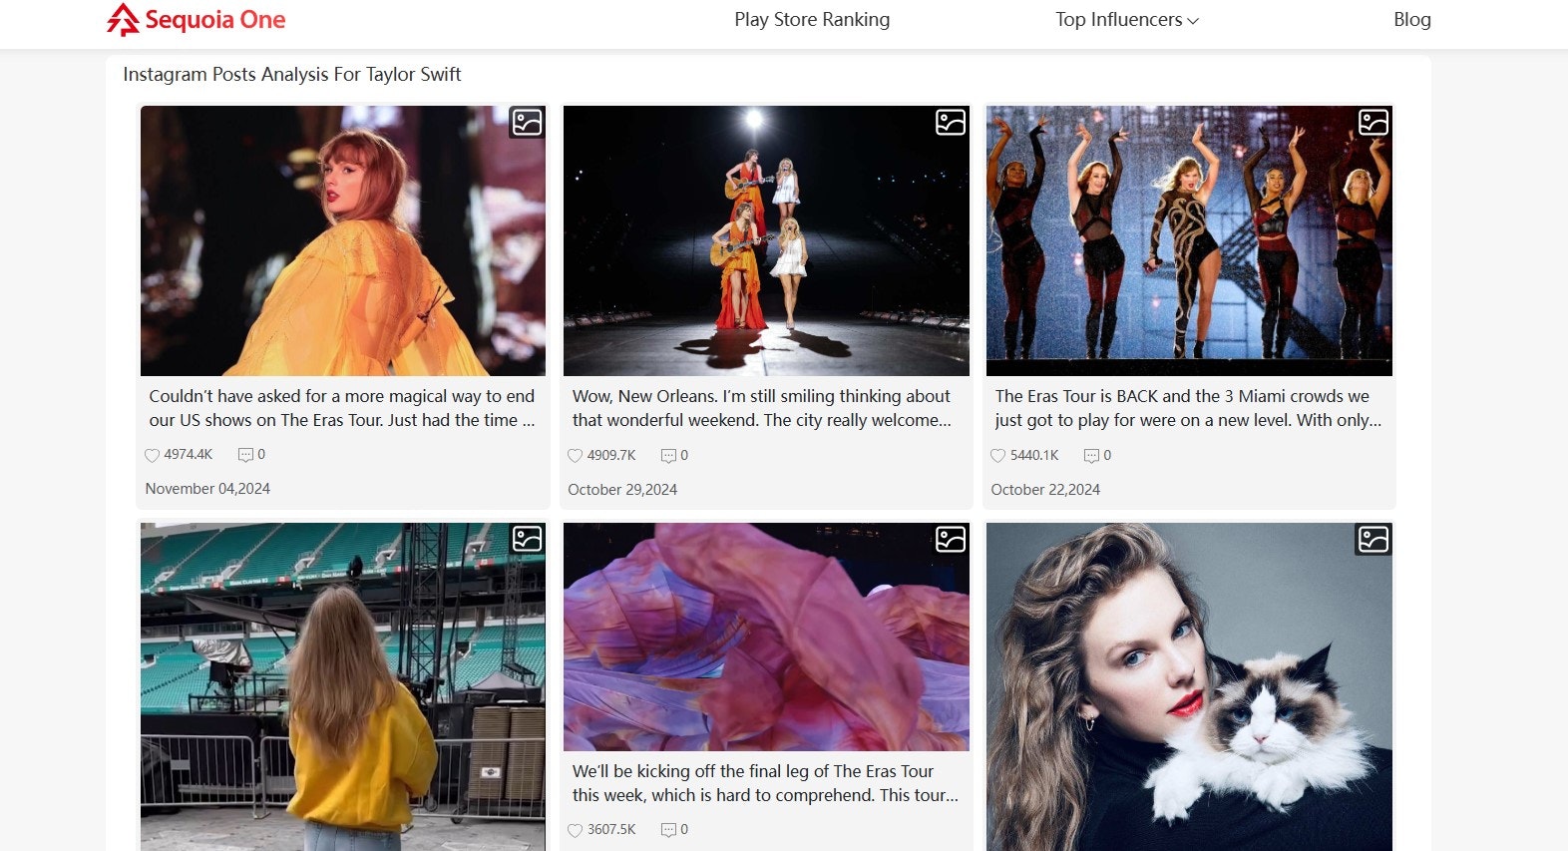The width and height of the screenshot is (1568, 851).
Task: Click heart icon beside 5440.1K likes
Action: tap(997, 456)
